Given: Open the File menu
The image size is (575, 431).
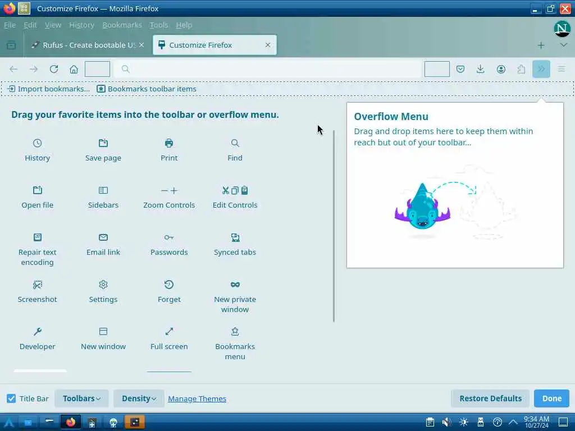Looking at the screenshot, I should click(x=10, y=25).
